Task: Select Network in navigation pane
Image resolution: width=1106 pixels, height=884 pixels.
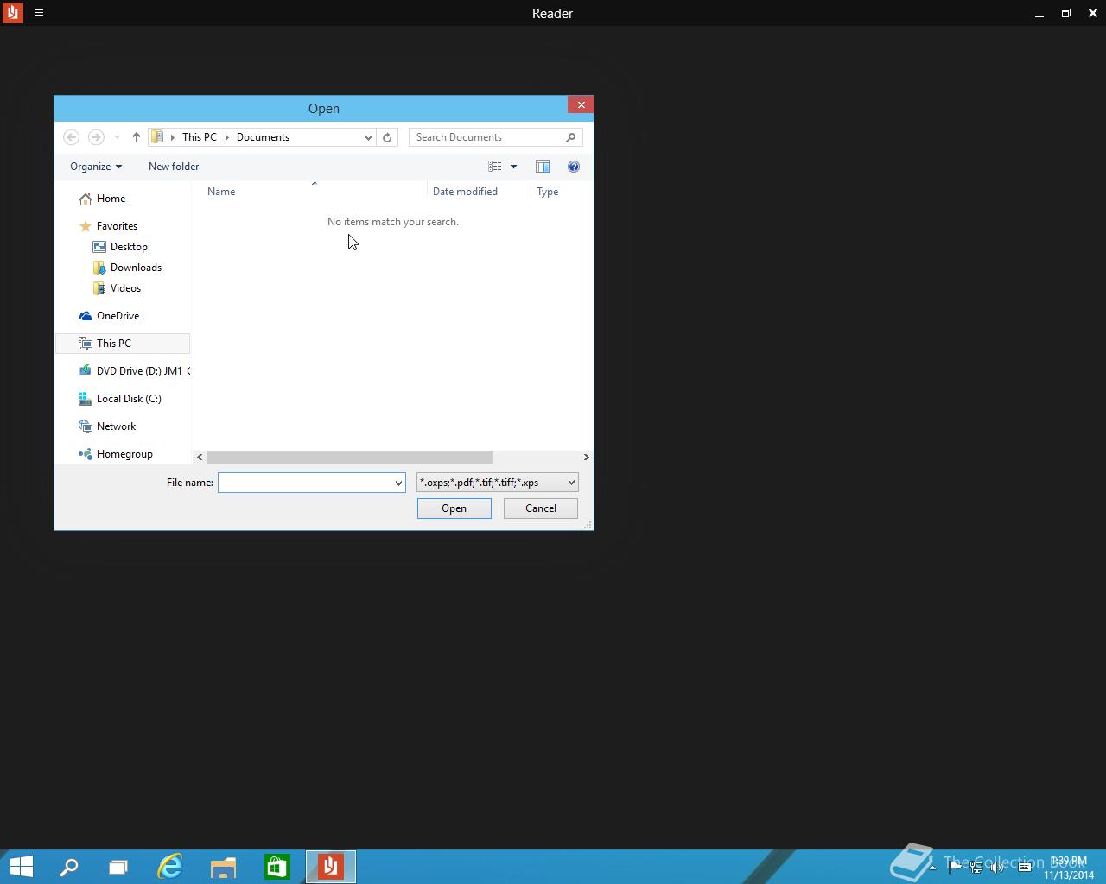Action: (x=116, y=426)
